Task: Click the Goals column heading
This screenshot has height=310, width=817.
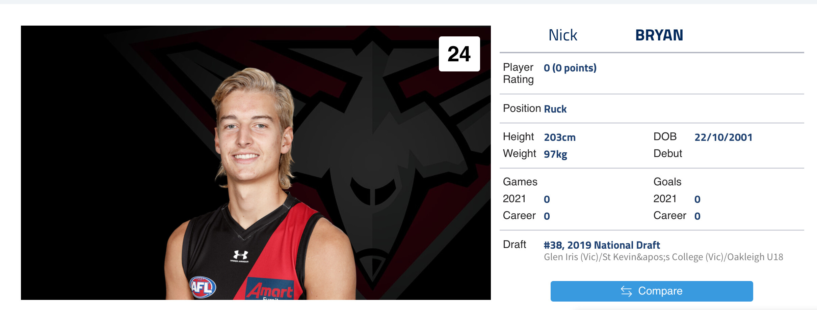Action: 667,182
